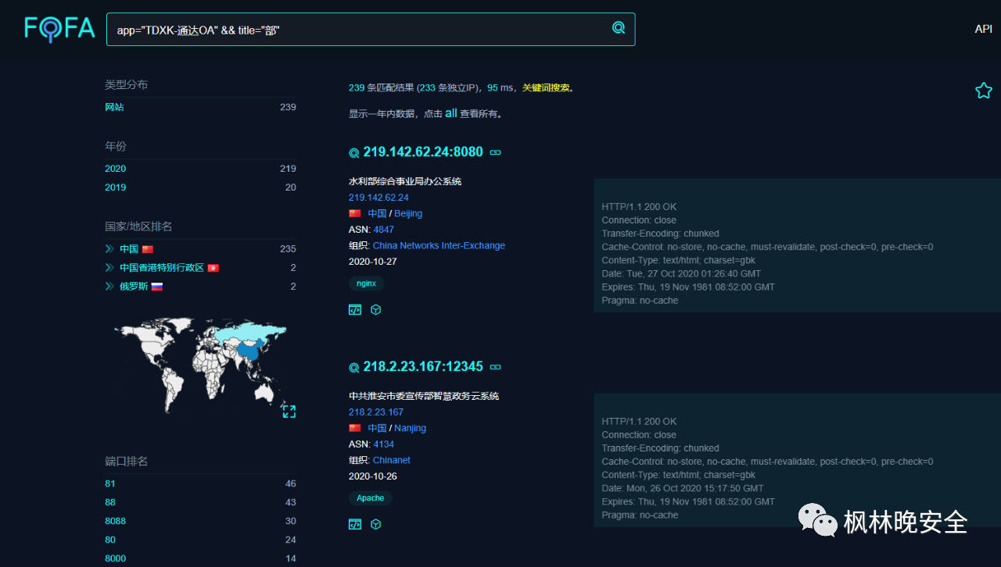Click IP link 218.2.23.167

point(376,412)
